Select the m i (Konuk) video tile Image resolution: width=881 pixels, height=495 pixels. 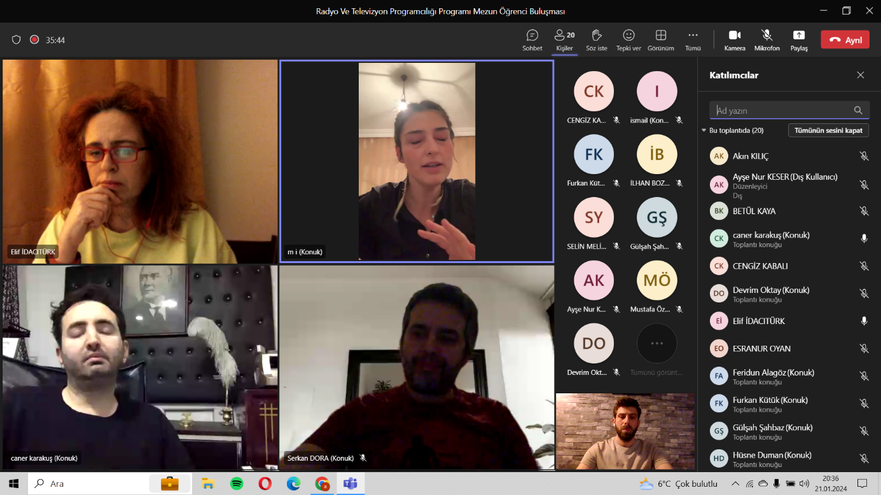tap(417, 161)
